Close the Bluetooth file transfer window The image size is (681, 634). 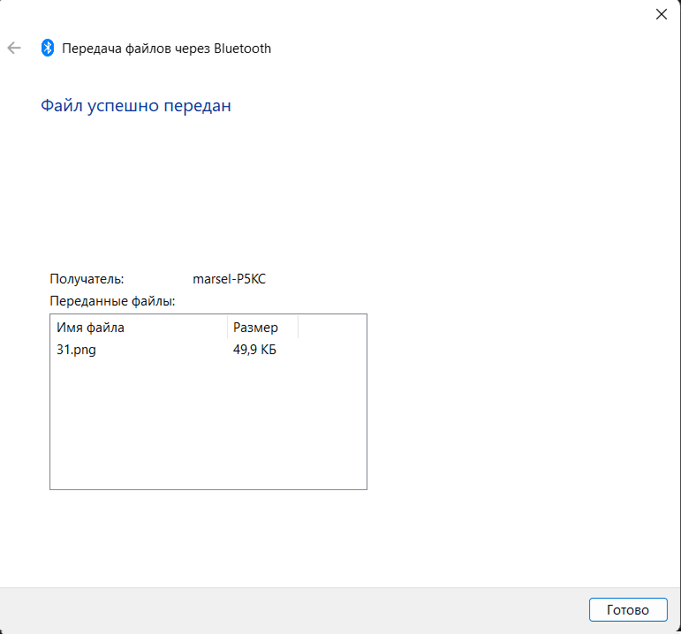point(661,14)
